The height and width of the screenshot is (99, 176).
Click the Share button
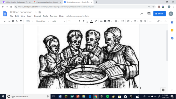click(x=159, y=13)
